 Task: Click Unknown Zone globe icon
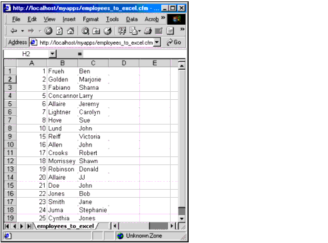coord(120,236)
